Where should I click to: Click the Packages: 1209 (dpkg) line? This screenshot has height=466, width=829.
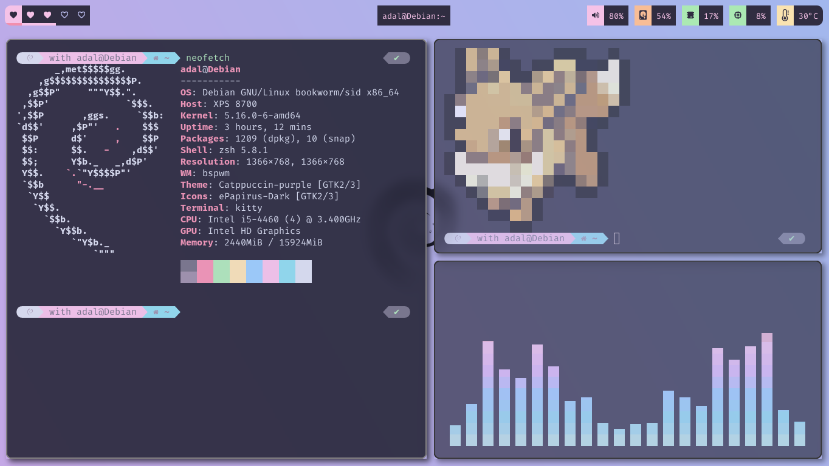268,139
